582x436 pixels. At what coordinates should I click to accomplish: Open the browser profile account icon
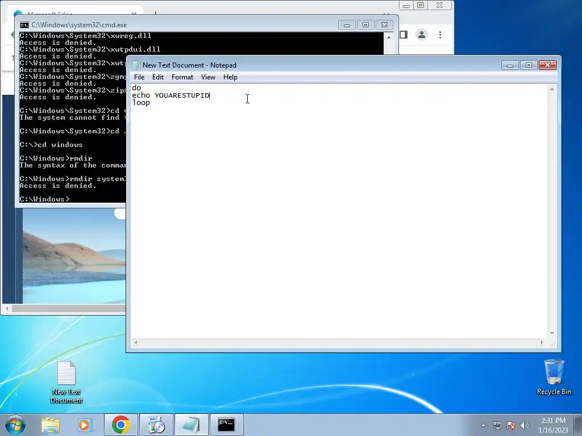422,35
